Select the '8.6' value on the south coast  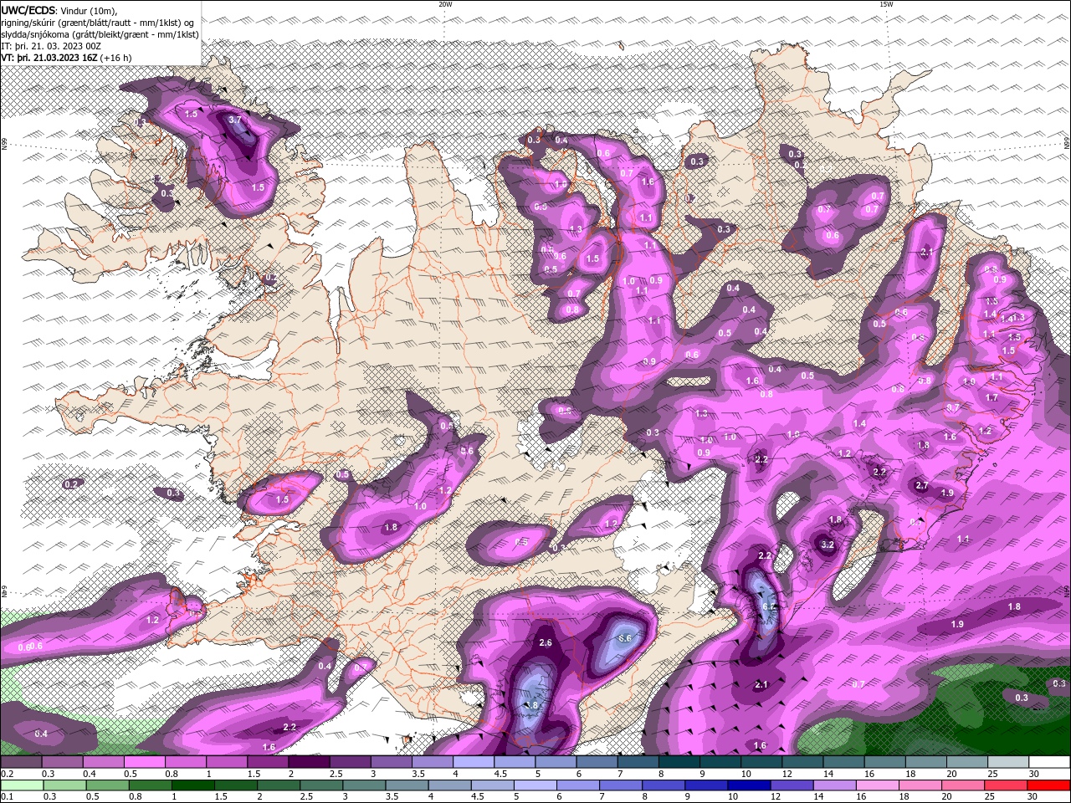click(624, 638)
